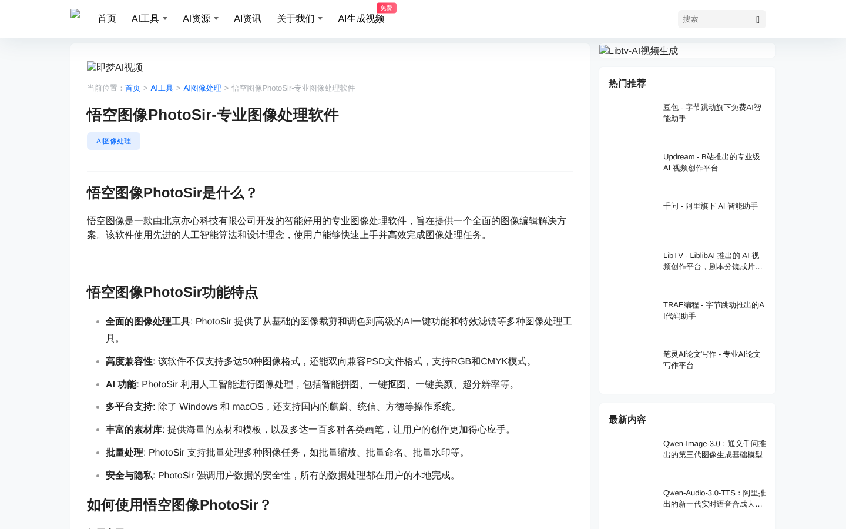This screenshot has height=529, width=846.
Task: Open TRAE编程 - 字节跳动推出的AI代码助手 link
Action: pos(714,310)
